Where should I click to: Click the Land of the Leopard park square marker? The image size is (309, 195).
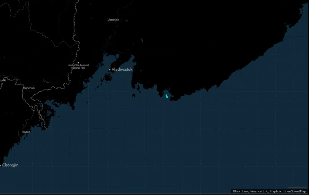coord(78,63)
